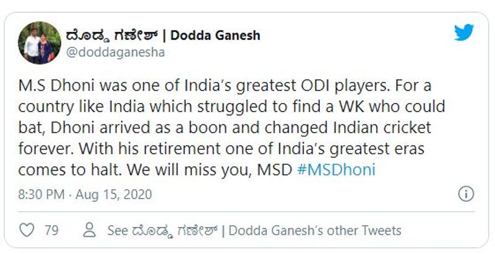
Task: Click the English name Dodda Ganesh
Action: 215,36
